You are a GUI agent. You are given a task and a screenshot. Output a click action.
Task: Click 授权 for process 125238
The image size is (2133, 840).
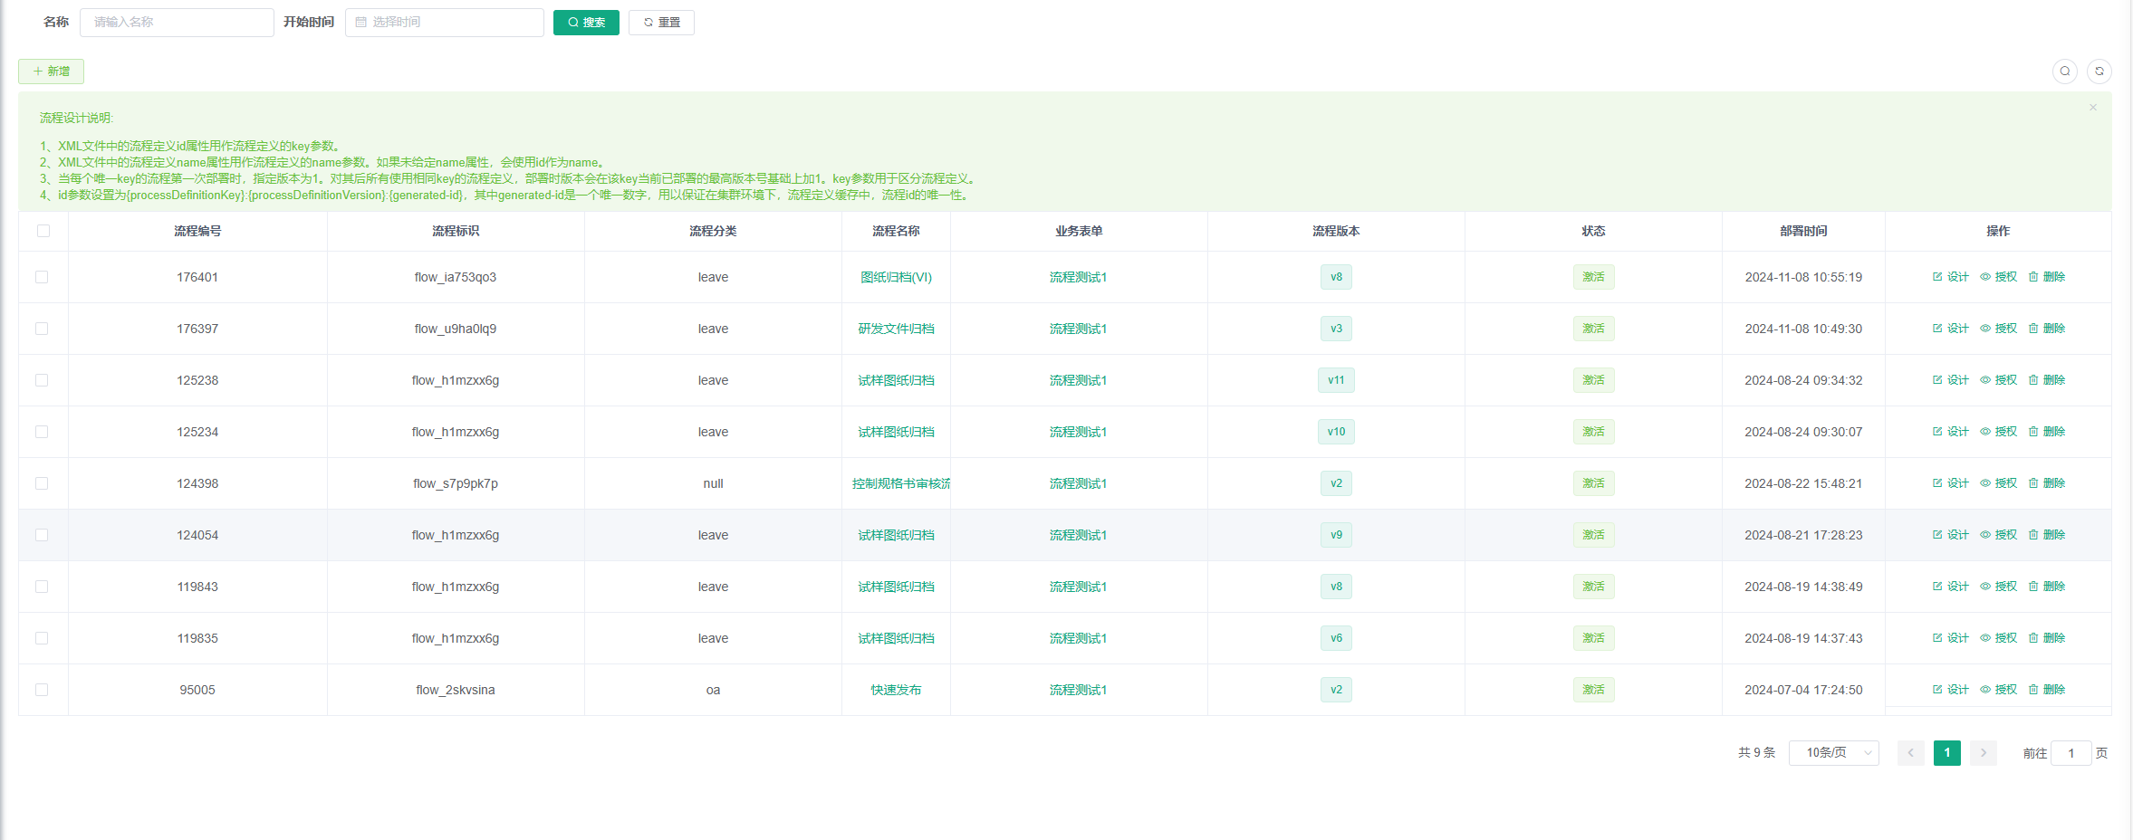(1998, 380)
